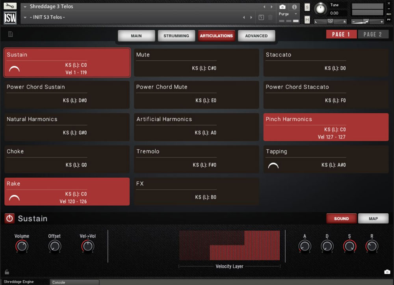Open the INIT S3 Telos snapshot dropdown
Image resolution: width=394 pixels, height=285 pixels.
[x=25, y=17]
